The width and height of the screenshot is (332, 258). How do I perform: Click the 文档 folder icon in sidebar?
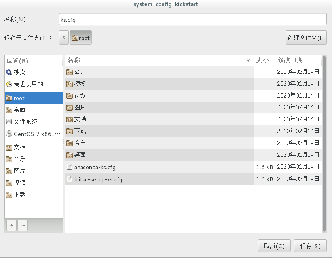[x=9, y=147]
